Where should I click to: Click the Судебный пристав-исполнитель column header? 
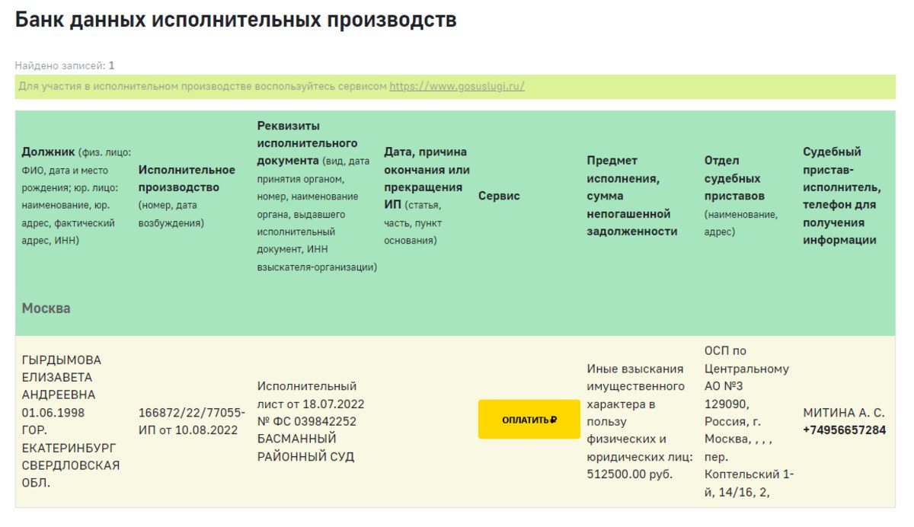(842, 196)
